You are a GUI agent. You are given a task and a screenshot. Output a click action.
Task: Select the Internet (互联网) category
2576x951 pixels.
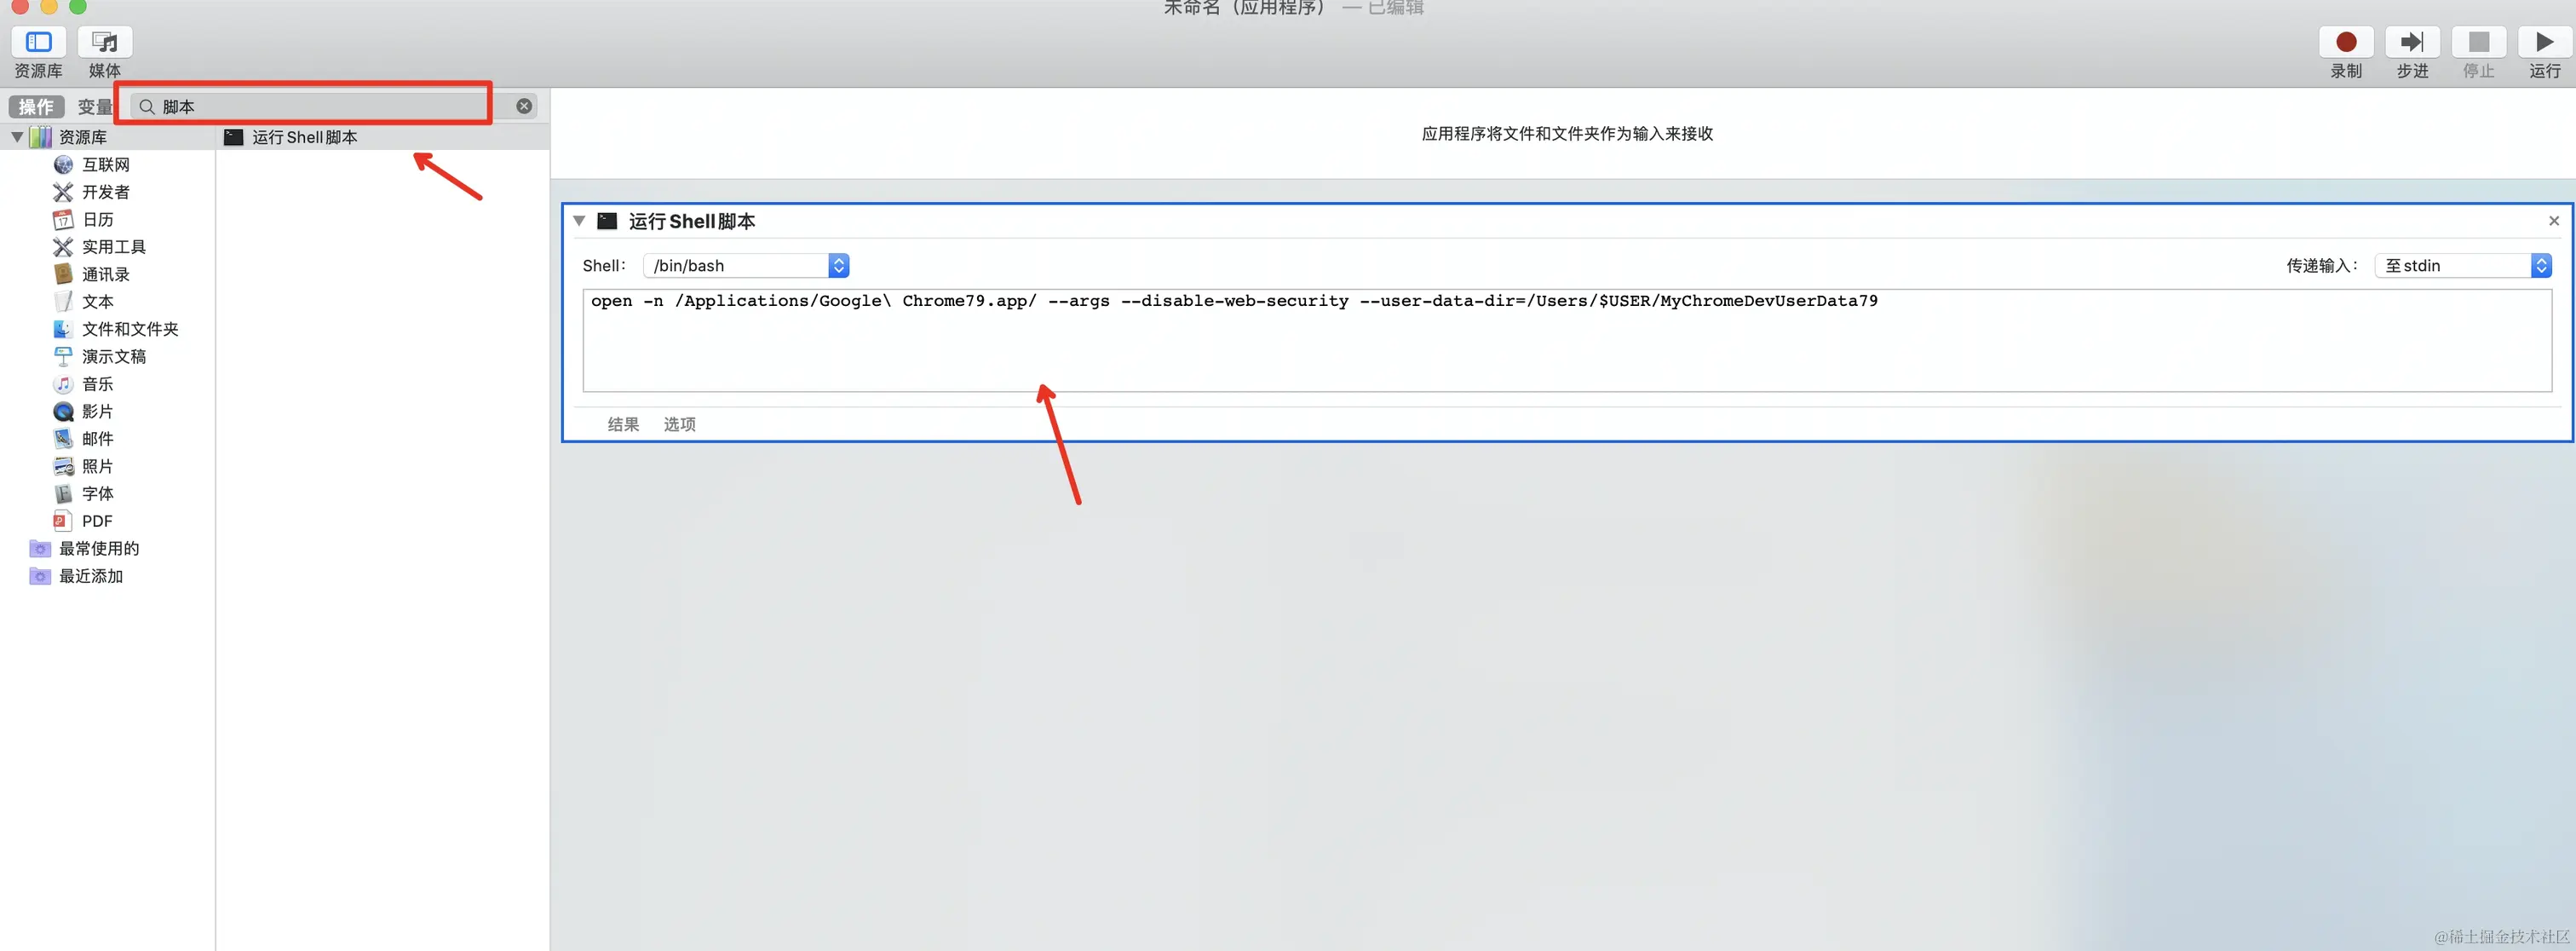tap(105, 165)
